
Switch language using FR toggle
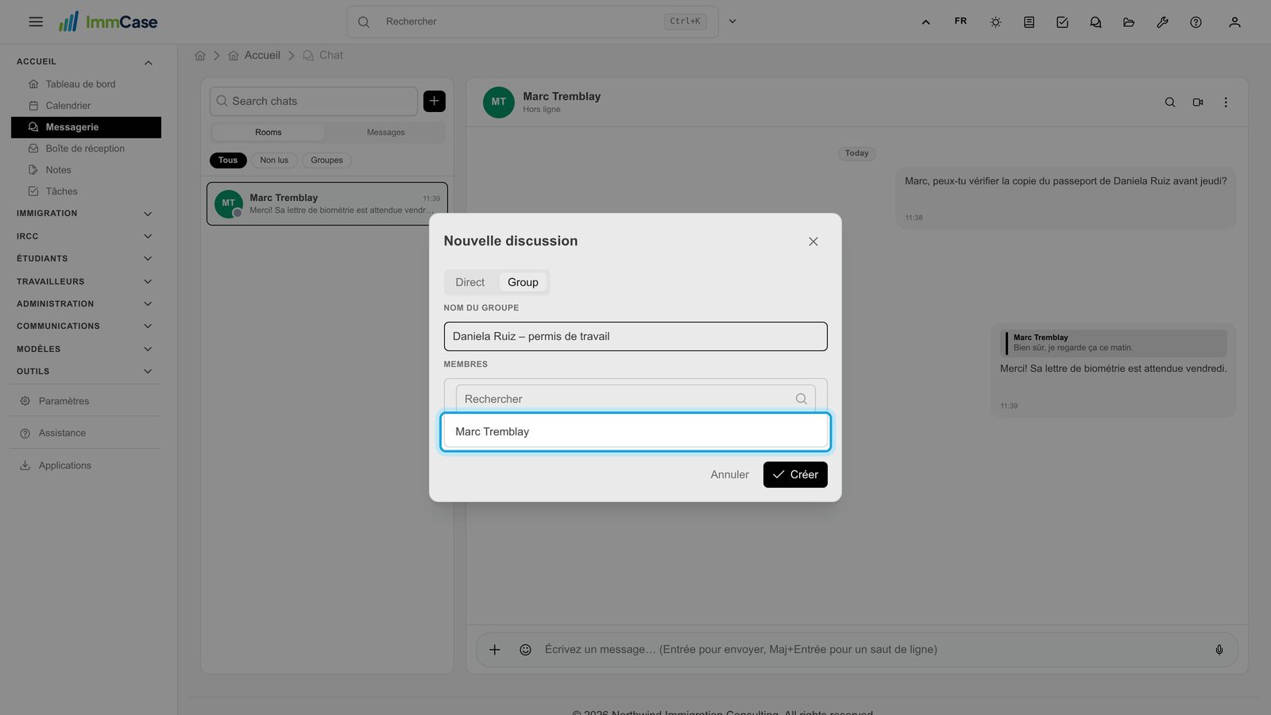(x=960, y=21)
